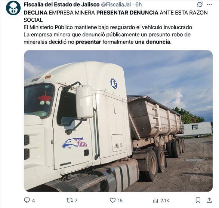219x208 pixels.
Task: Open Fiscalía del Estado de Jalisco name link
Action: coord(61,4)
